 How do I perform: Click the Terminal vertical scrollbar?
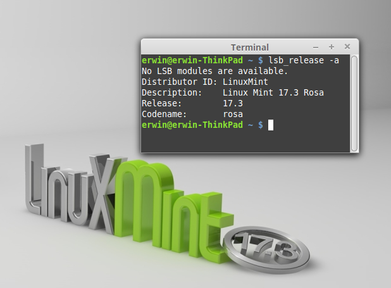[354, 103]
